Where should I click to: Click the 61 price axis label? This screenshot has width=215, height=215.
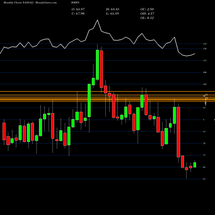click(204, 179)
